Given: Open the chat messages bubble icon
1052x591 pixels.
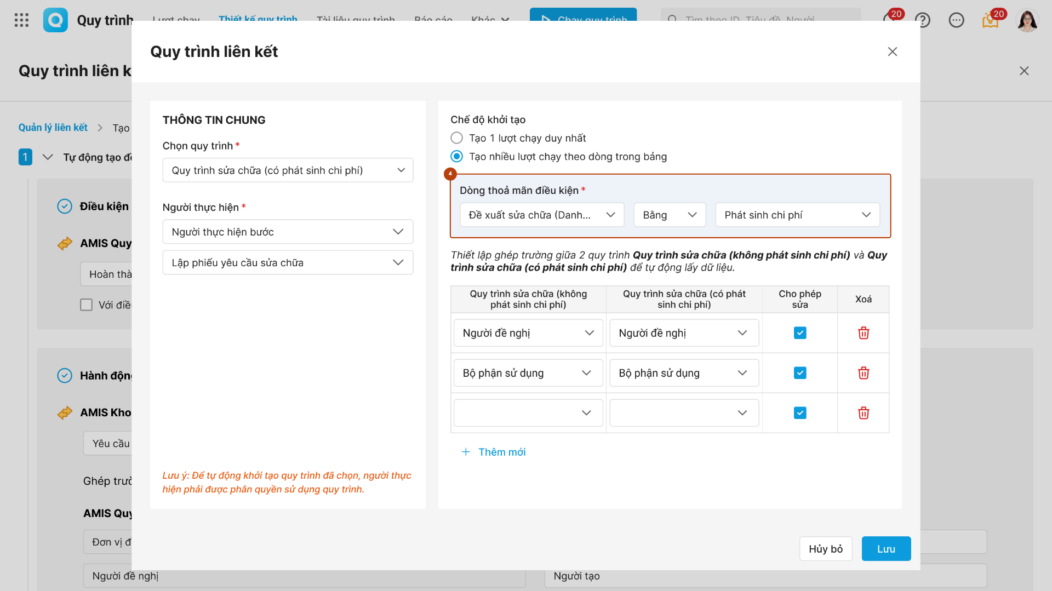Looking at the screenshot, I should (956, 20).
